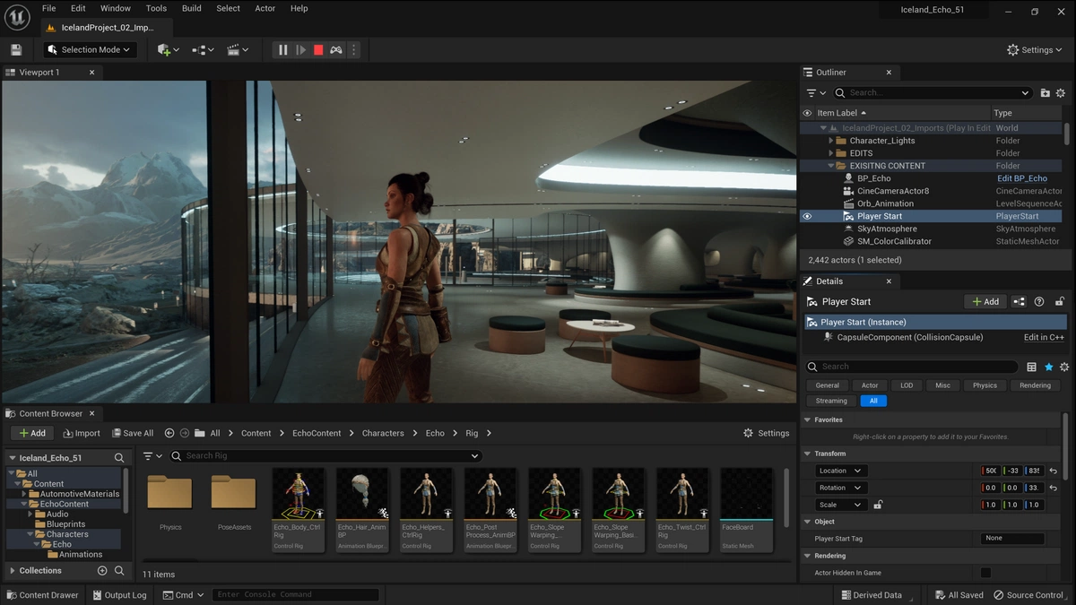Reset Location to default arrow
This screenshot has height=605, width=1076.
(1054, 471)
